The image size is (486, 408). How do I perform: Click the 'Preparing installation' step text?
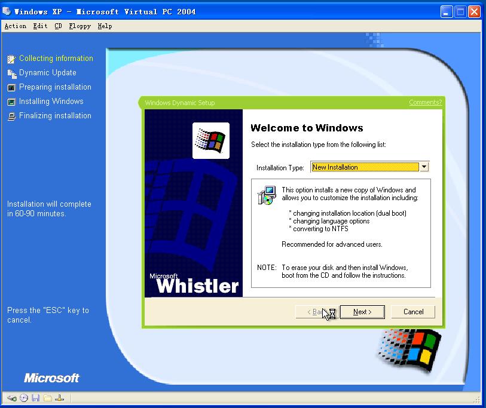point(55,87)
